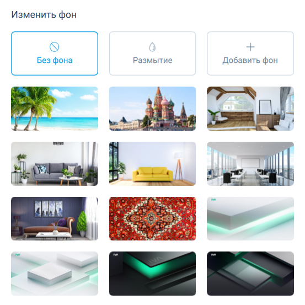Screen dimensions: 305x305
Task: Select the "Без фона" no-background option
Action: tap(55, 53)
